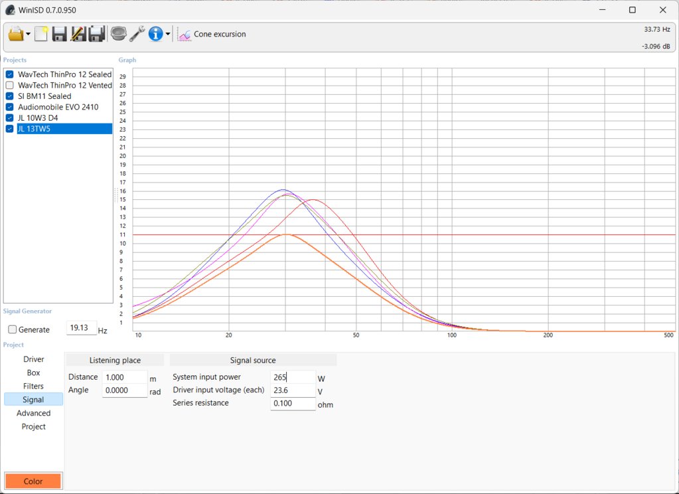This screenshot has width=679, height=494.
Task: Click Save As floppy with pencil icon
Action: (x=78, y=34)
